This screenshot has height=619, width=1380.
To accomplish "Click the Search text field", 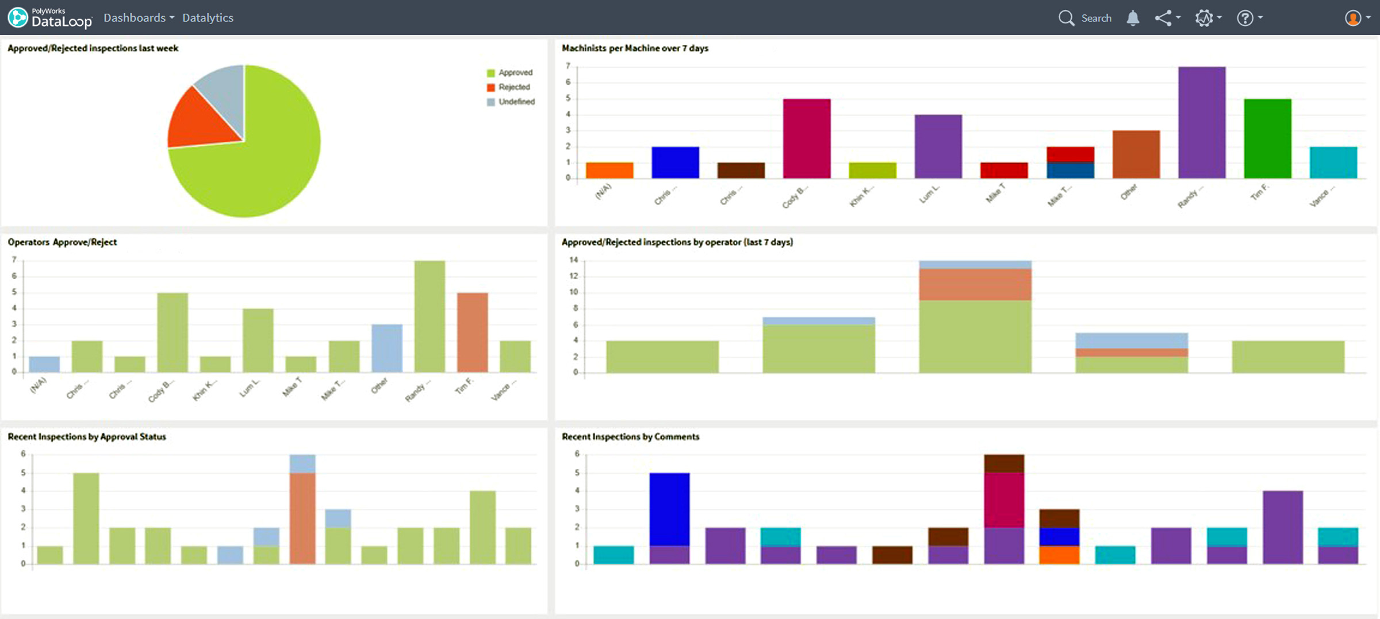I will (1096, 18).
